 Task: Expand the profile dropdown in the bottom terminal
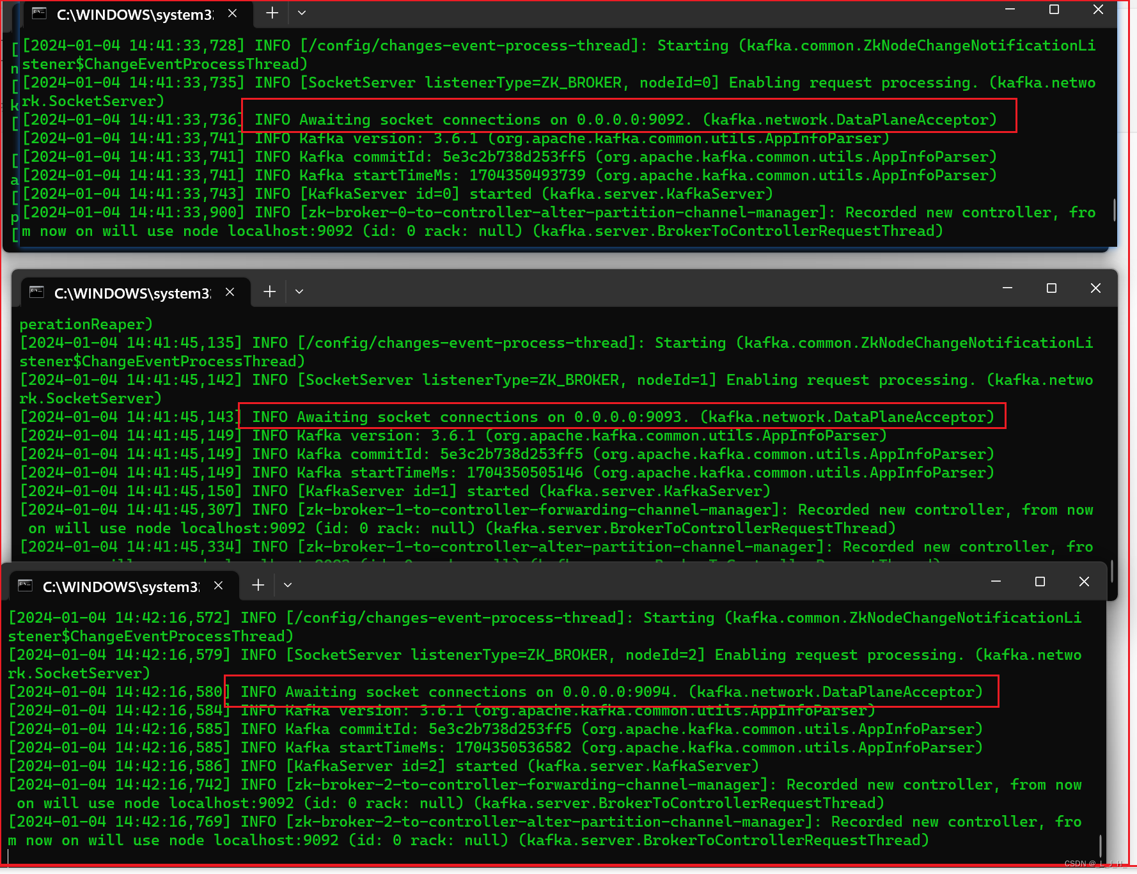(288, 585)
